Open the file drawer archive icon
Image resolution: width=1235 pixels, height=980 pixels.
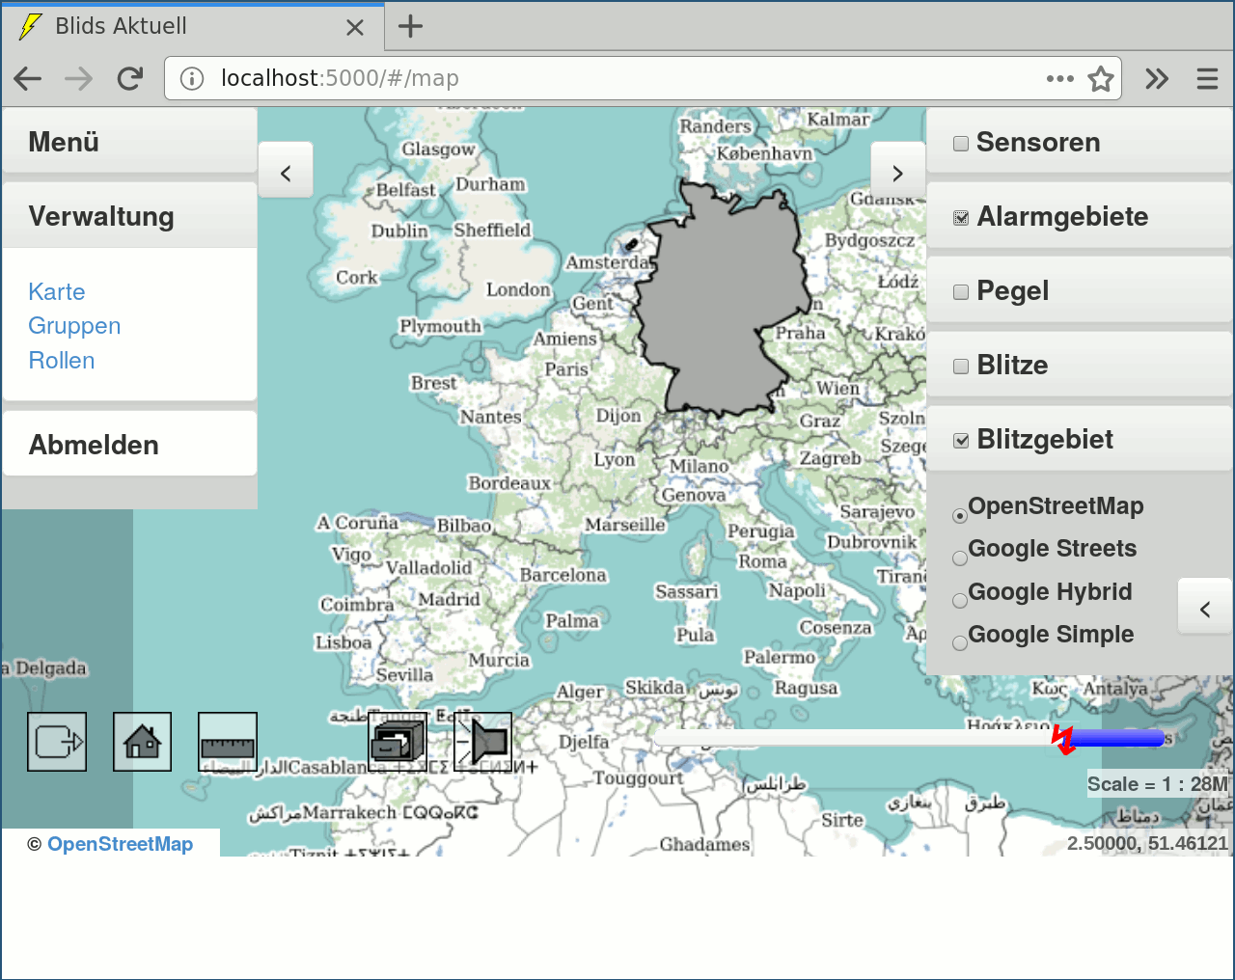click(x=398, y=742)
